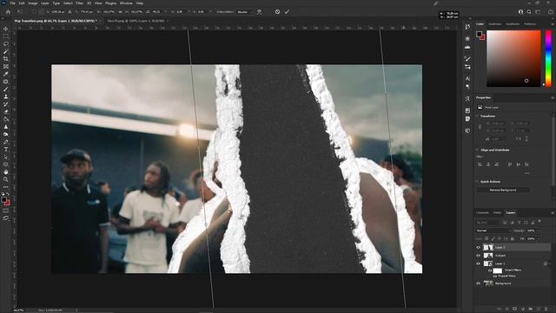Create a new group with the folder icon
Screen dimensions: 556x313
[x=531, y=309]
